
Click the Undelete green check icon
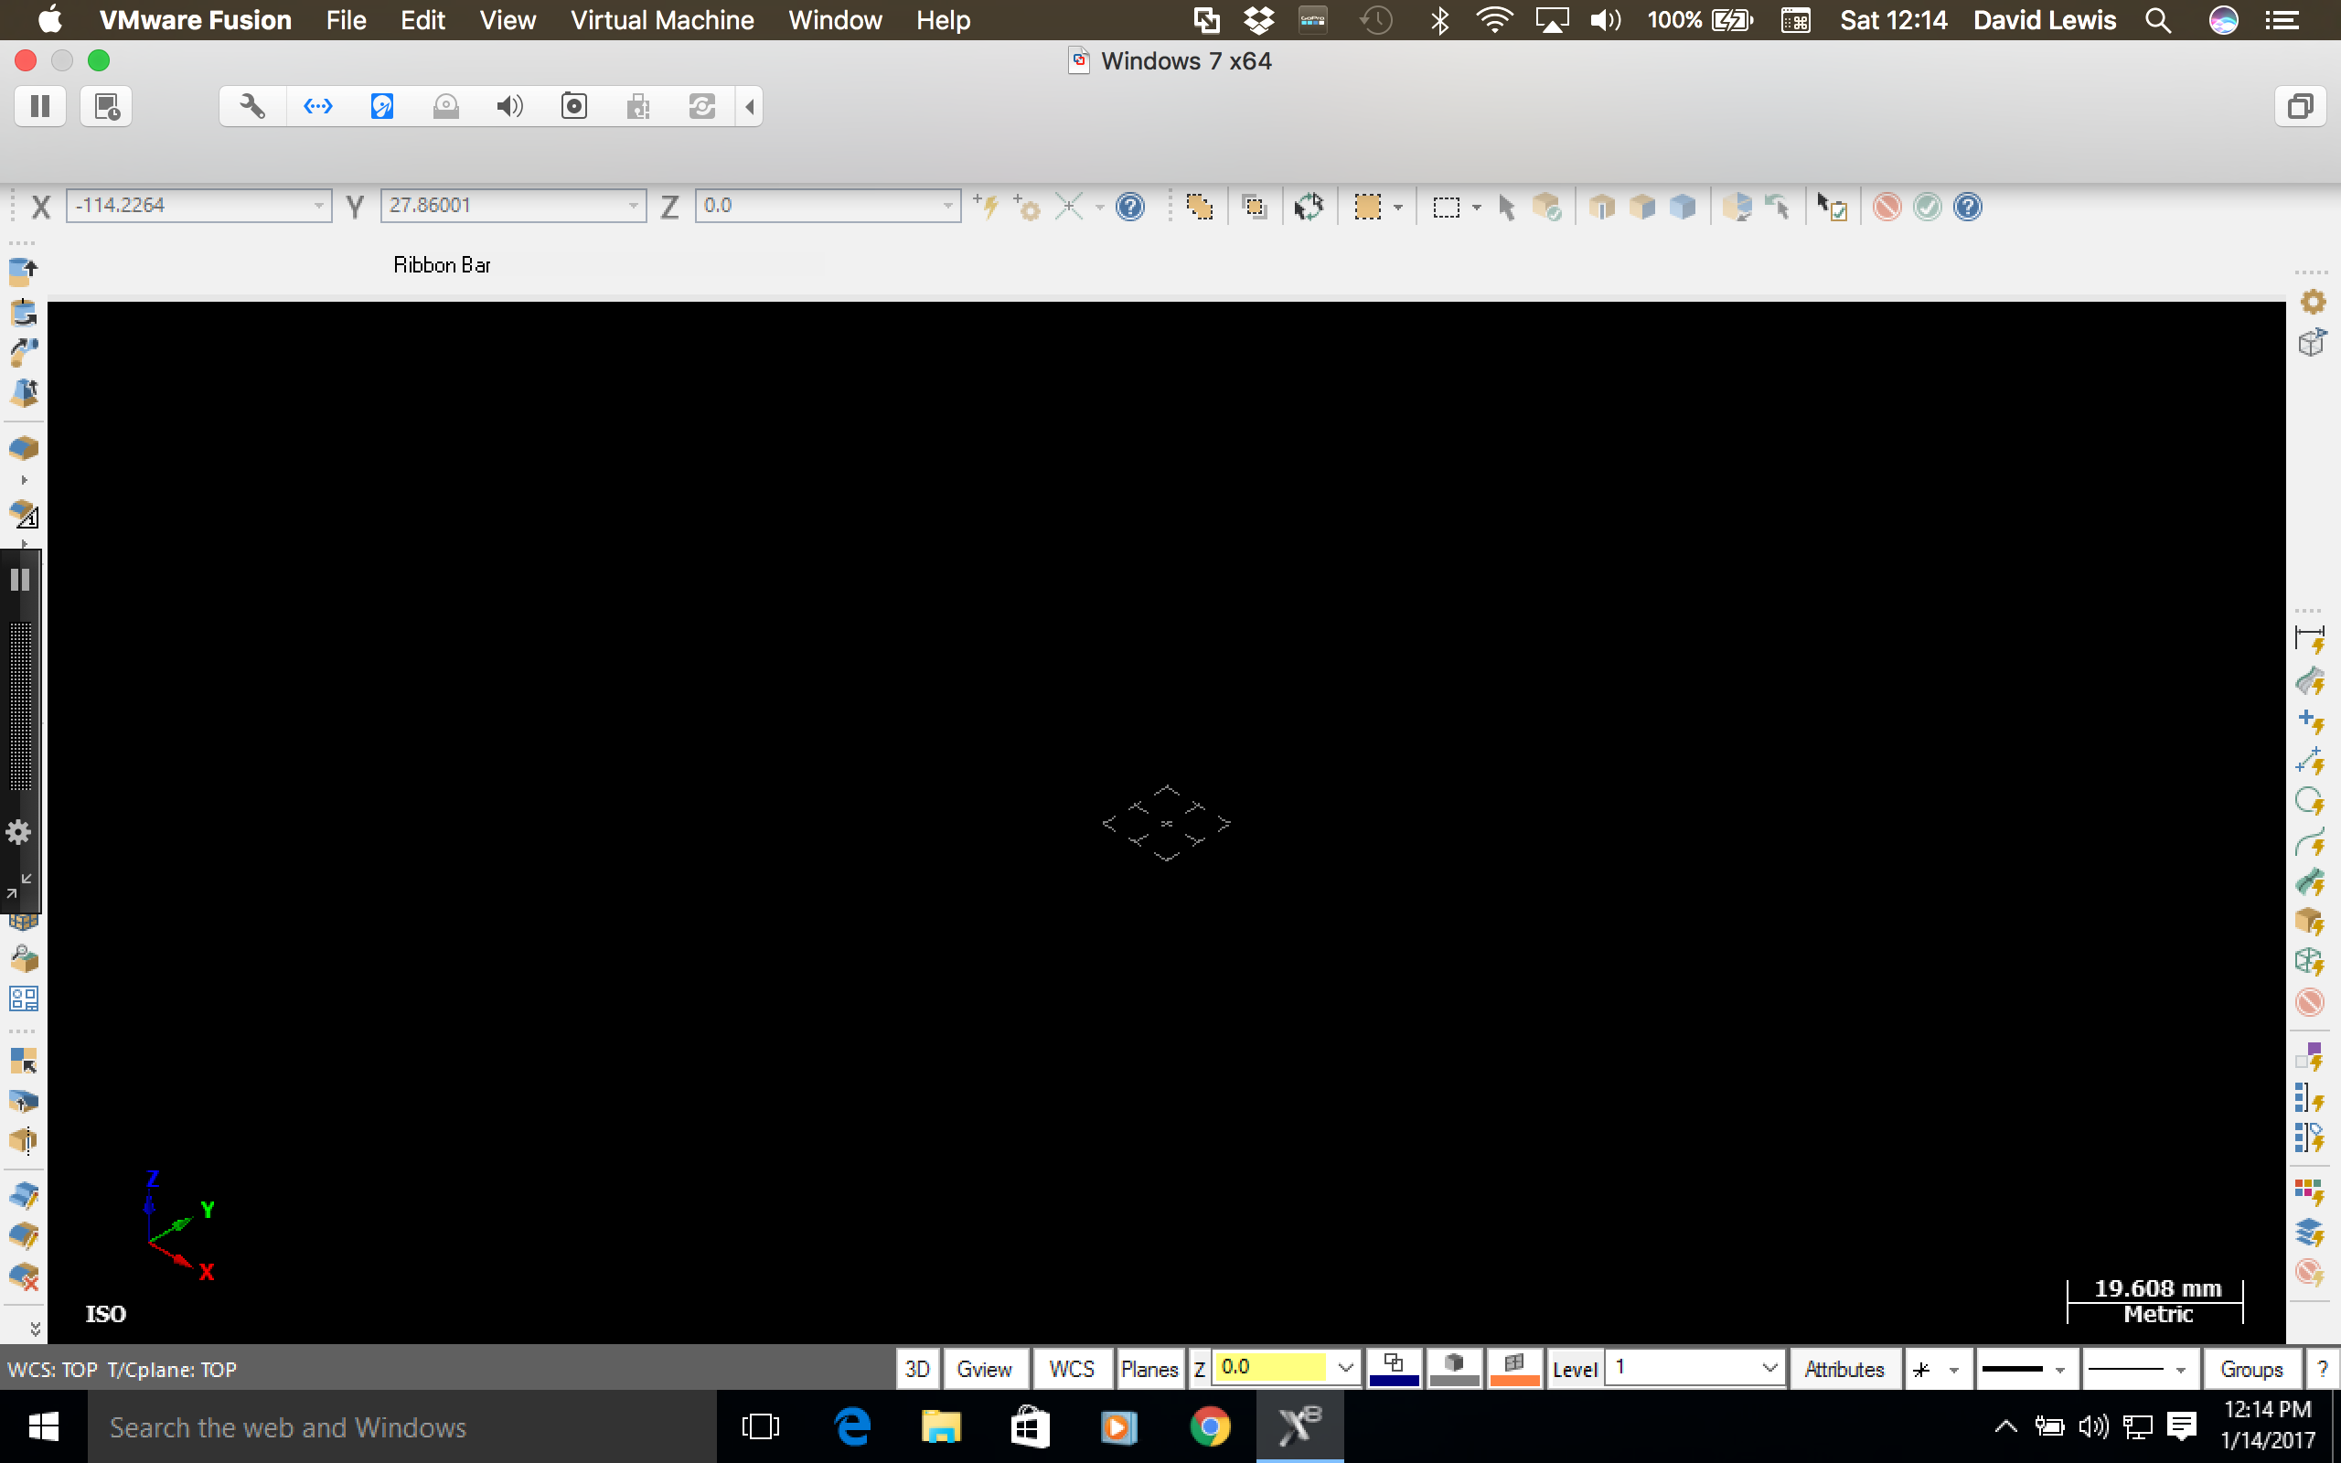coord(1926,207)
